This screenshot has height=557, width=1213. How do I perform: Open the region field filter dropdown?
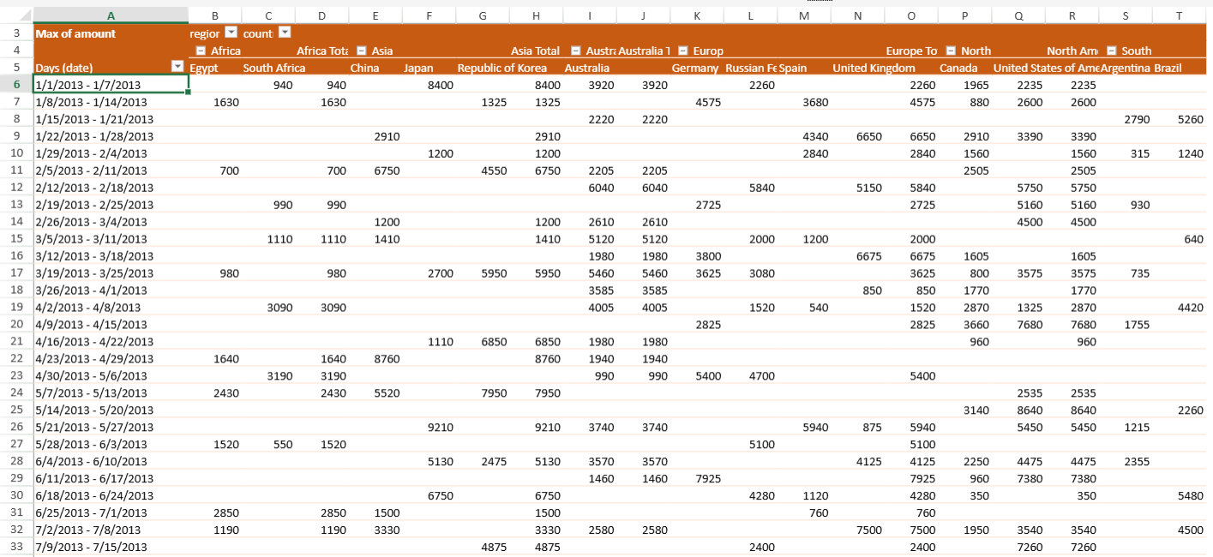231,33
